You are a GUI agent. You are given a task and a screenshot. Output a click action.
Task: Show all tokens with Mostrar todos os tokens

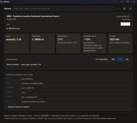tap(19, 107)
